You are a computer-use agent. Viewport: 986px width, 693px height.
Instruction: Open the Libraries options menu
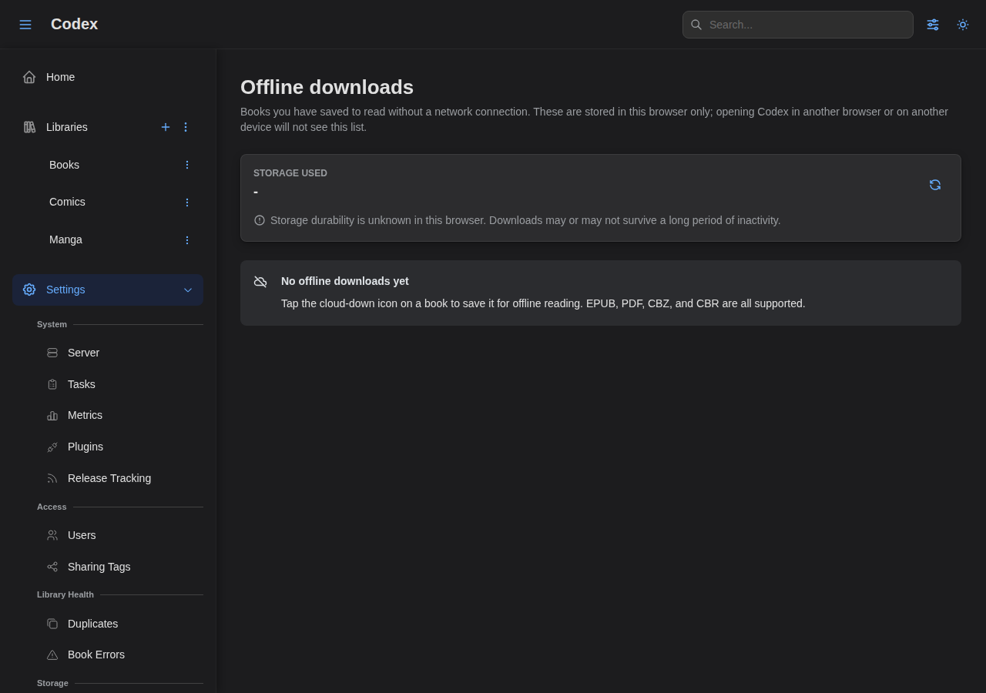pyautogui.click(x=186, y=127)
